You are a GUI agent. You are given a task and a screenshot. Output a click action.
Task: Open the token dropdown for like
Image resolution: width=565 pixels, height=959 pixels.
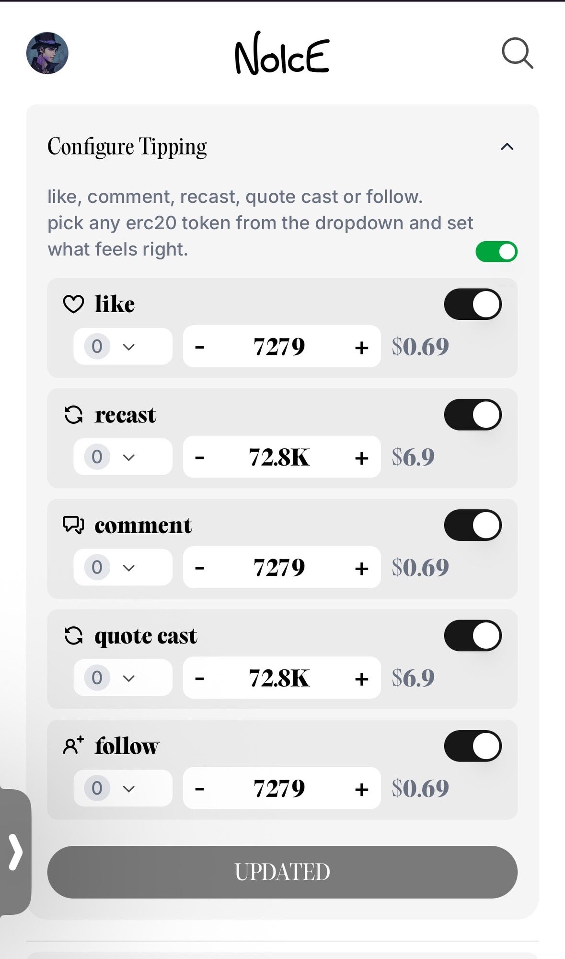[x=123, y=346]
